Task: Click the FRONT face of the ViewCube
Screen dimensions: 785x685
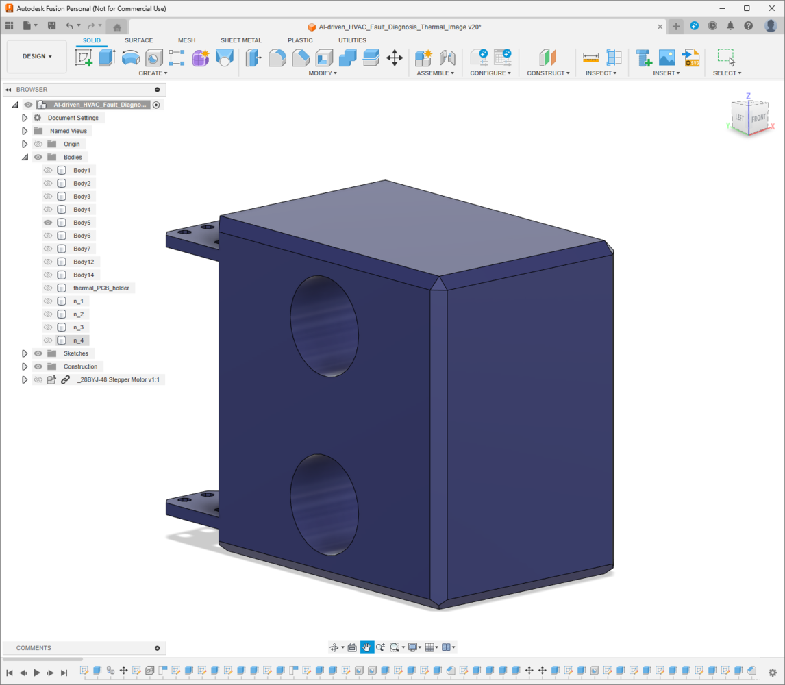Action: point(758,119)
